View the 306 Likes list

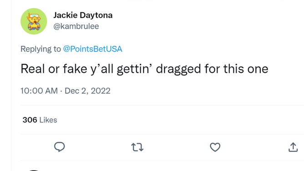pos(40,120)
